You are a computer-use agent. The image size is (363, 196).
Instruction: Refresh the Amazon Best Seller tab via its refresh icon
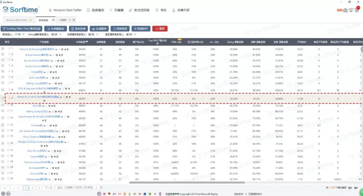pos(31,19)
